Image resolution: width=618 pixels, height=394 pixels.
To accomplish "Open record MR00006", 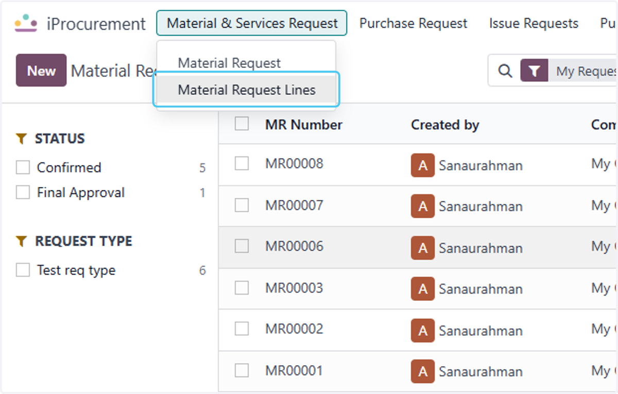I will [x=294, y=246].
